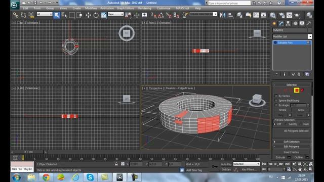Enable the By Vertex checkbox
Image resolution: width=324 pixels, height=182 pixels.
pyautogui.click(x=276, y=96)
